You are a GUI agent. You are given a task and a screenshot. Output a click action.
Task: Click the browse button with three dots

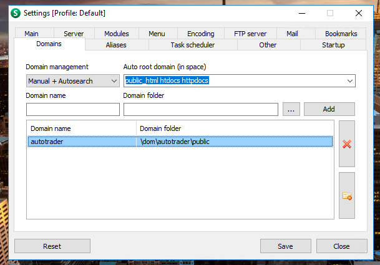pyautogui.click(x=291, y=109)
